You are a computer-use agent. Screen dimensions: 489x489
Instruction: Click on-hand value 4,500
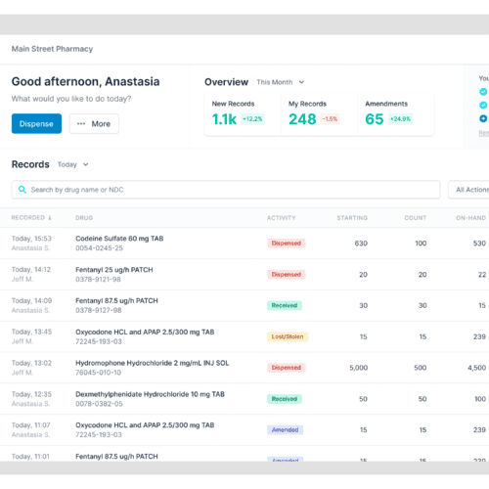point(477,368)
